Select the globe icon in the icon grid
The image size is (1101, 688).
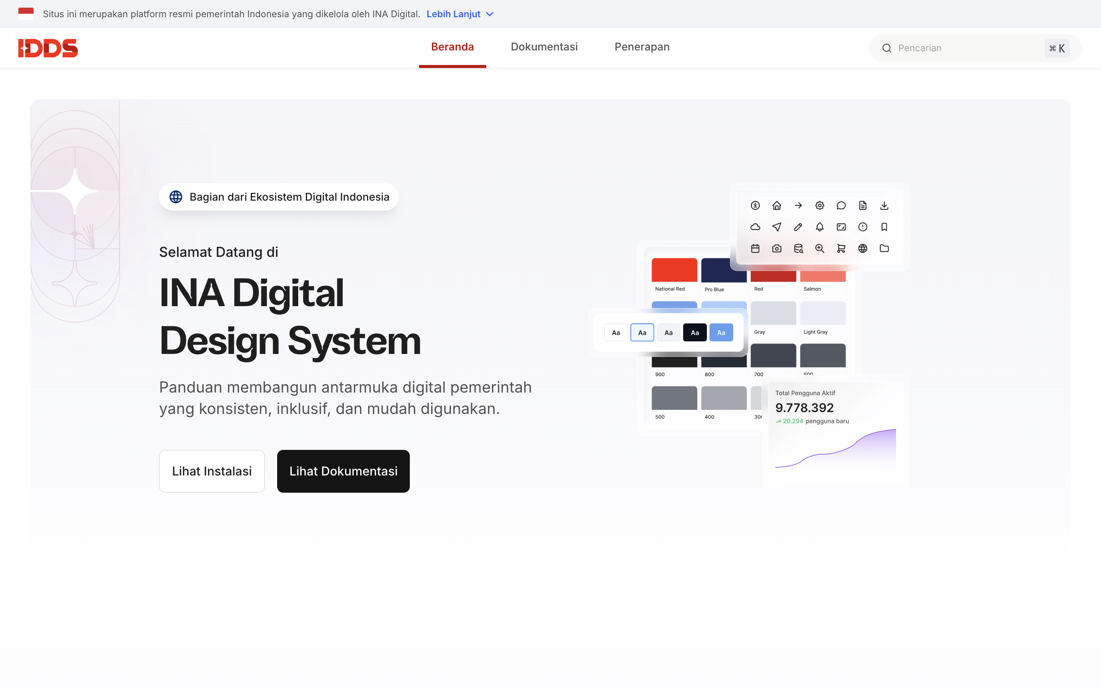(862, 248)
